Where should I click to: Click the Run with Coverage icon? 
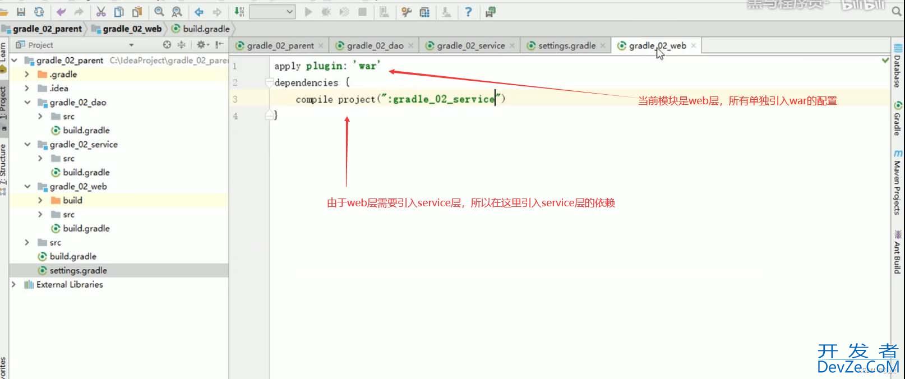pos(344,12)
